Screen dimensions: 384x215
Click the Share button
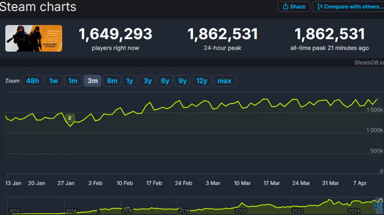[294, 7]
